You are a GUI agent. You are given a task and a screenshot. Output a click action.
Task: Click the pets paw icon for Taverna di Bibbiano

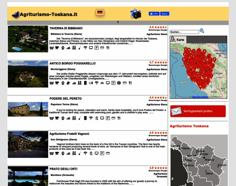[x=63, y=48]
